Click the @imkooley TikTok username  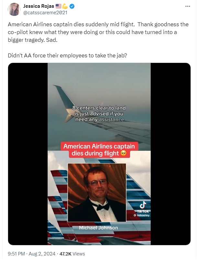(x=142, y=215)
